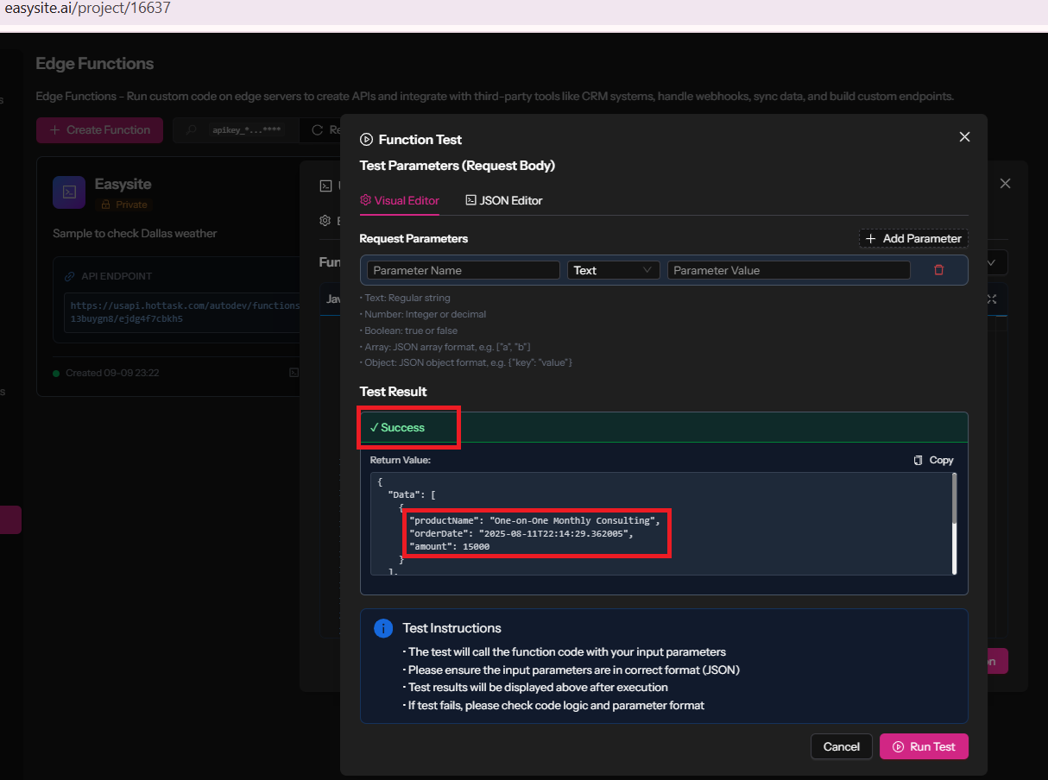Close the Function Test dialog
The image size is (1048, 780).
click(x=964, y=137)
